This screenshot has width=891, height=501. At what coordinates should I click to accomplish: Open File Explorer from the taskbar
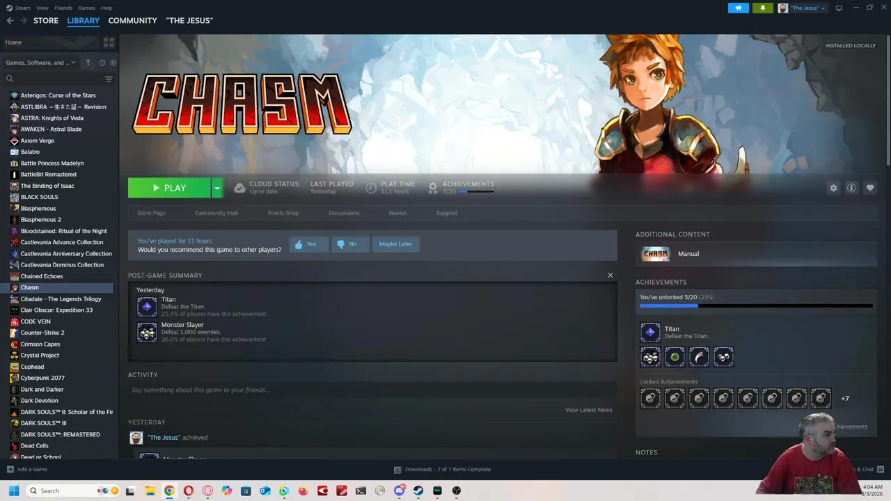pos(150,491)
